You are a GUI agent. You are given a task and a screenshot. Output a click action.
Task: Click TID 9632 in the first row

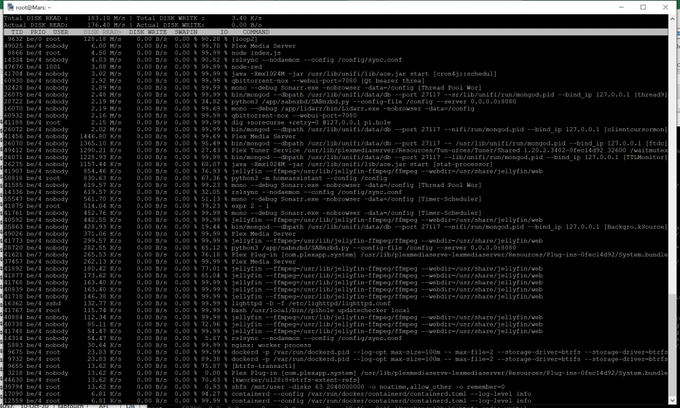coord(15,39)
